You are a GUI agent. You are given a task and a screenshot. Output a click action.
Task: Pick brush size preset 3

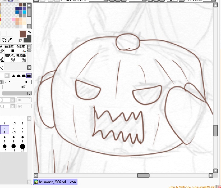(5, 129)
